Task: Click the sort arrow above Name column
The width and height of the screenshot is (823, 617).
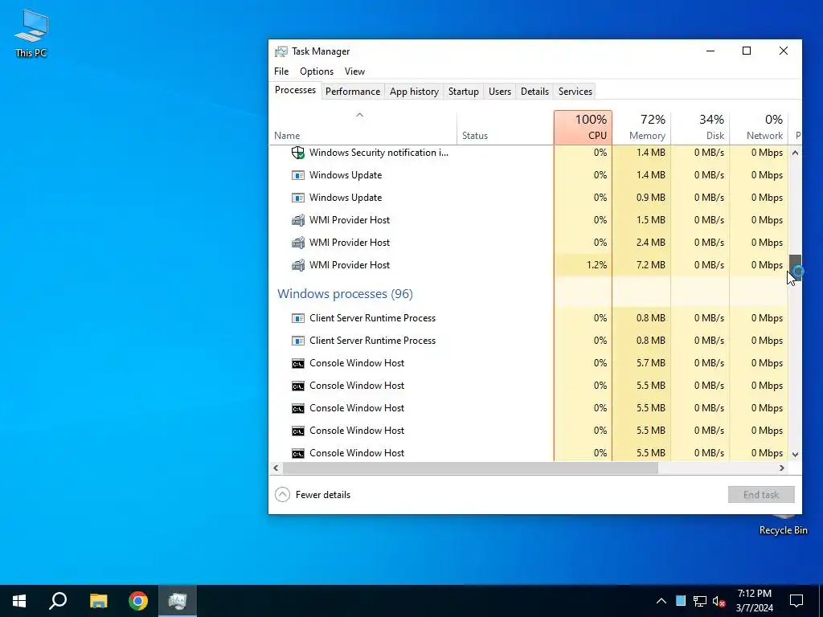Action: (359, 115)
